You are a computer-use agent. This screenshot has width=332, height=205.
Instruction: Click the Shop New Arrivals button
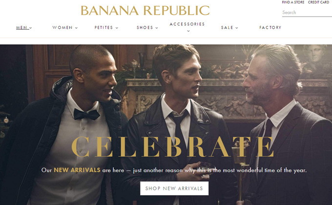click(174, 188)
